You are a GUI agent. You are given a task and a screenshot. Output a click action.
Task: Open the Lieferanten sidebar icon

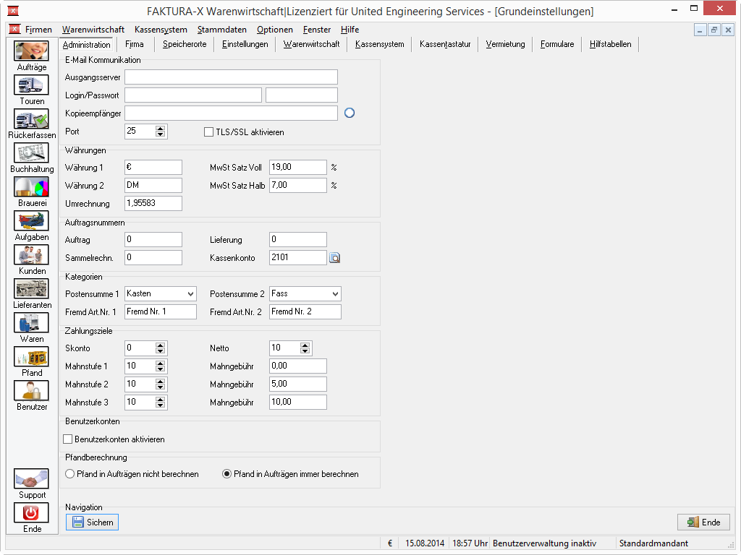[31, 289]
